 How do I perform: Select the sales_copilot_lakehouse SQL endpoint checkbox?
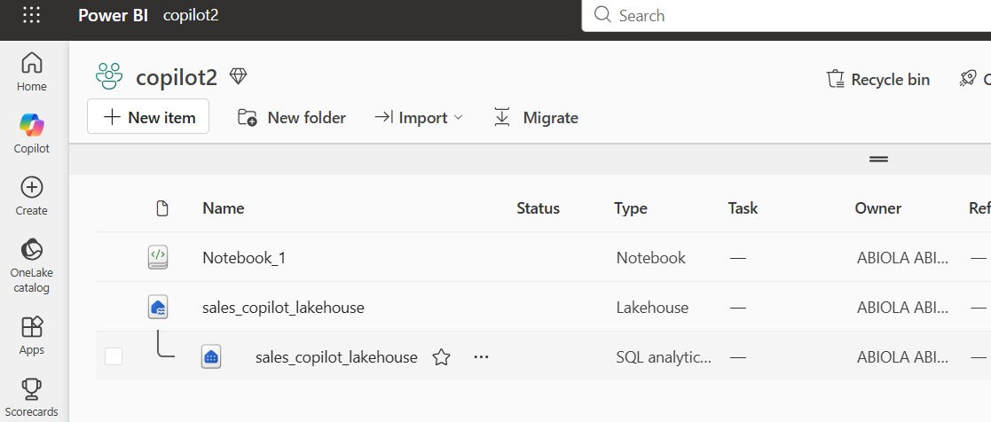point(114,357)
